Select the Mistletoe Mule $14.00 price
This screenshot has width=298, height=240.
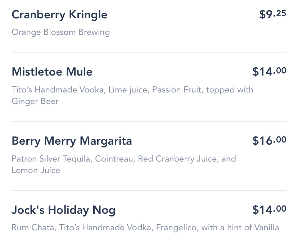point(269,72)
